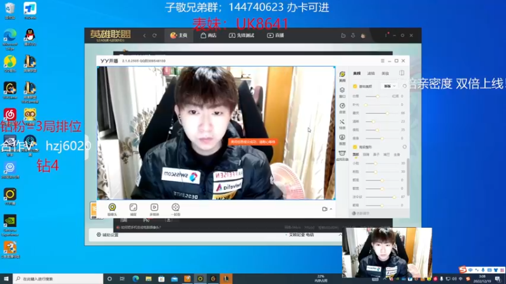Viewport: 506px width, 284px height.
Task: Open the hamburger menu in YY开播 title bar
Action: pos(383,61)
